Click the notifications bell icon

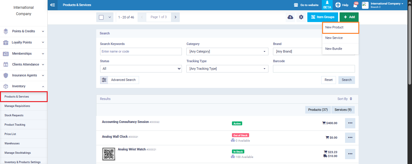click(355, 5)
